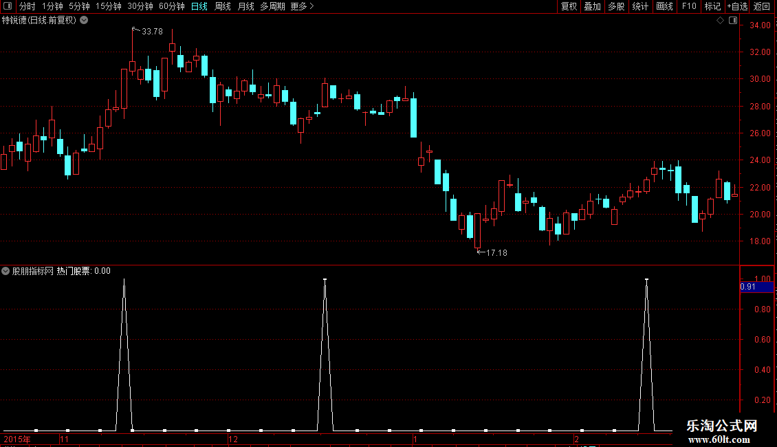
Task: Switch to 月线 monthly chart
Action: click(245, 6)
